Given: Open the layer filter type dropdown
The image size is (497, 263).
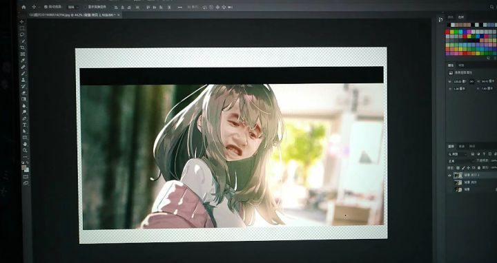Looking at the screenshot, I should pyautogui.click(x=458, y=154).
